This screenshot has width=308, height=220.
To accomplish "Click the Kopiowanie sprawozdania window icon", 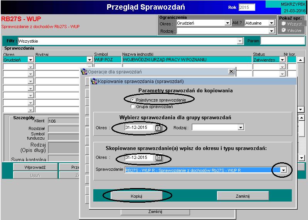I will pos(94,81).
